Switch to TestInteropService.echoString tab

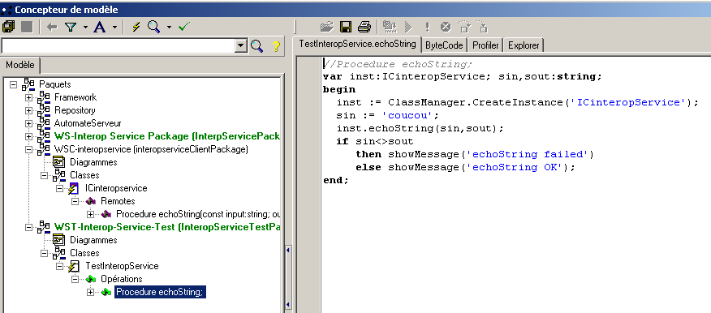point(357,44)
